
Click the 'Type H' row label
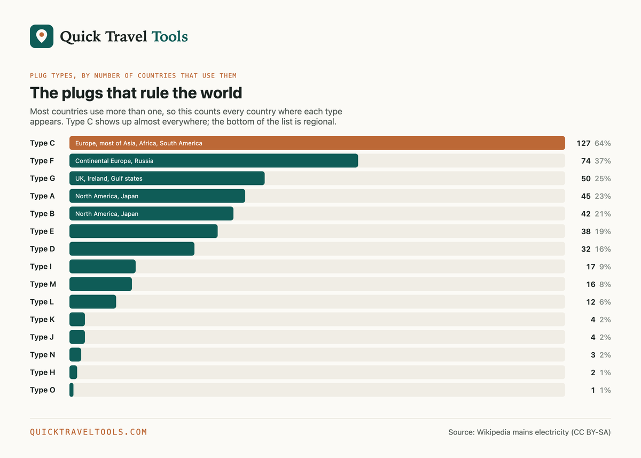pyautogui.click(x=42, y=372)
